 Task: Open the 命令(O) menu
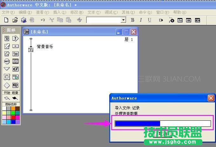[145, 12]
